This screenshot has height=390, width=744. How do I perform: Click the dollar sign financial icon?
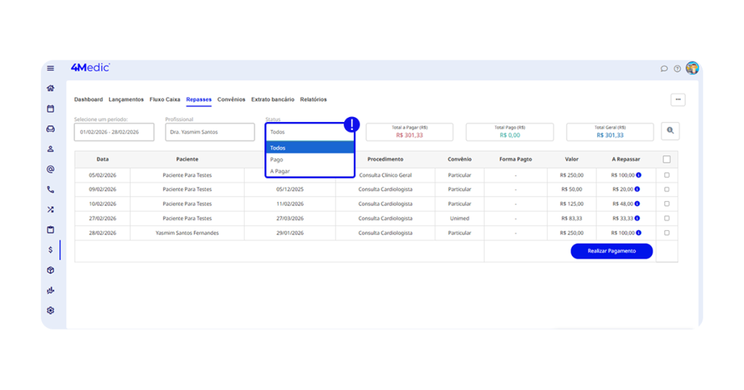(51, 250)
